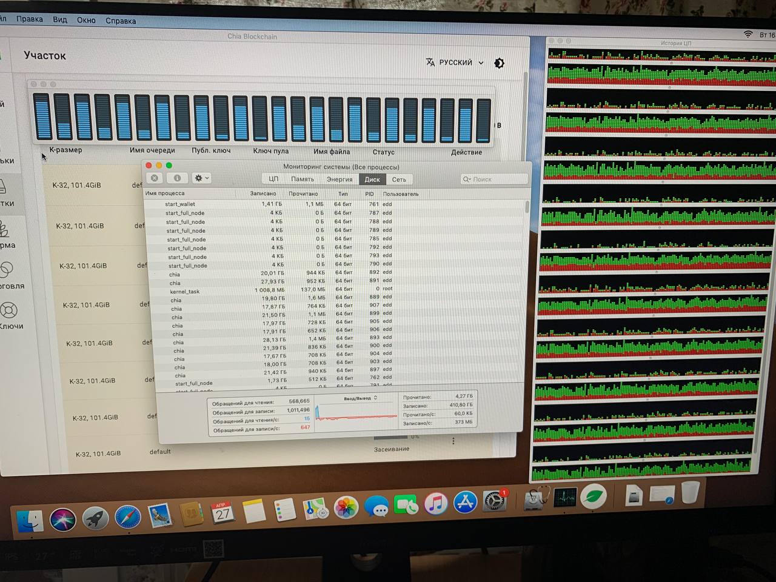
Task: Switch to the Энергия tab
Action: pos(339,179)
